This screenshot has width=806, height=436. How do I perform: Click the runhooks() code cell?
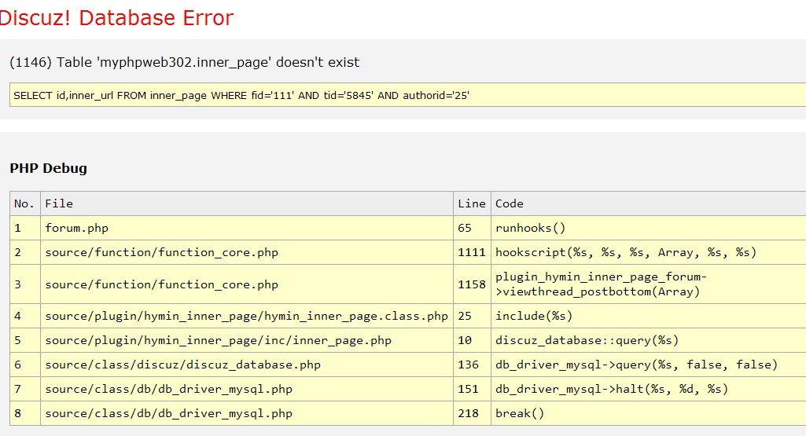pos(649,228)
